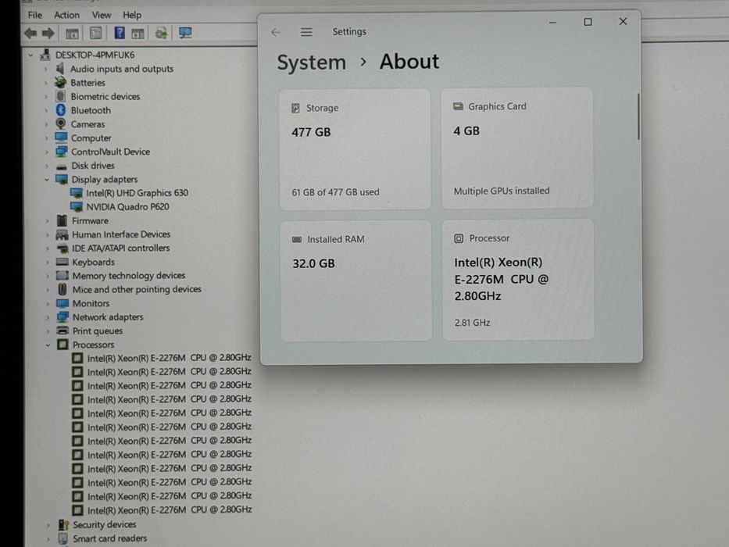Image resolution: width=729 pixels, height=547 pixels.
Task: Click the Show/Hide console tree toolbar icon
Action: (72, 34)
